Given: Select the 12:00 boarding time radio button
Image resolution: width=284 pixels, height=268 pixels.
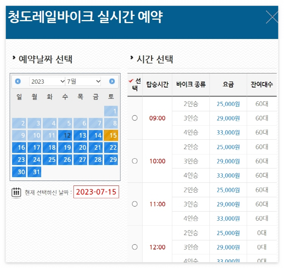Looking at the screenshot, I should pyautogui.click(x=134, y=247).
